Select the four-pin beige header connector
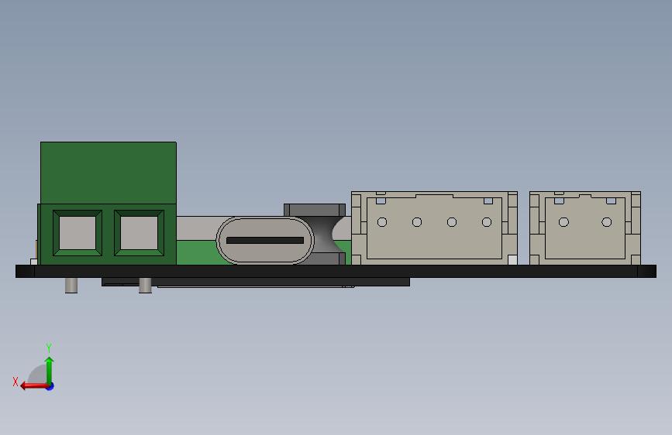Viewport: 672px width, 435px height. coord(434,228)
